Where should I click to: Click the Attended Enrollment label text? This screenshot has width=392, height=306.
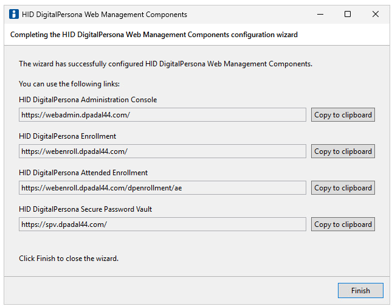83,173
